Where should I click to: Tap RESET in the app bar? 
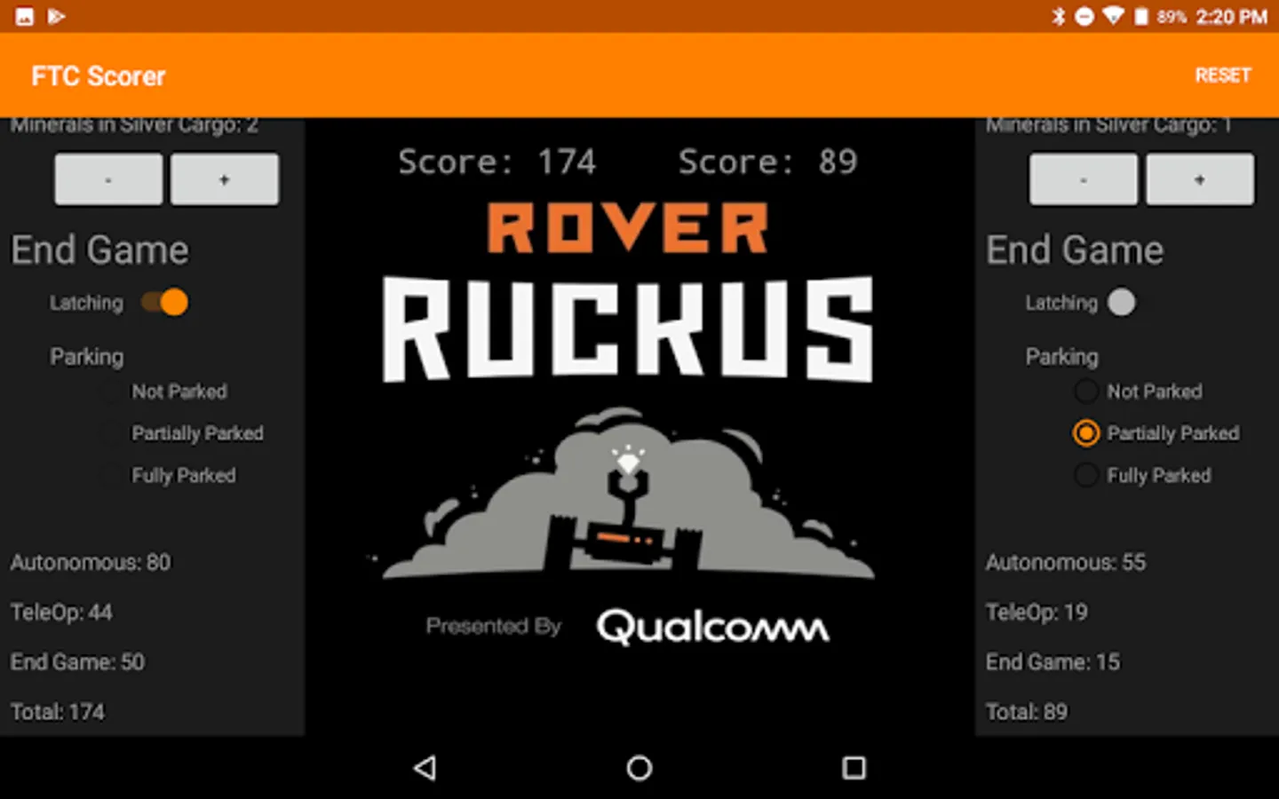(x=1222, y=75)
